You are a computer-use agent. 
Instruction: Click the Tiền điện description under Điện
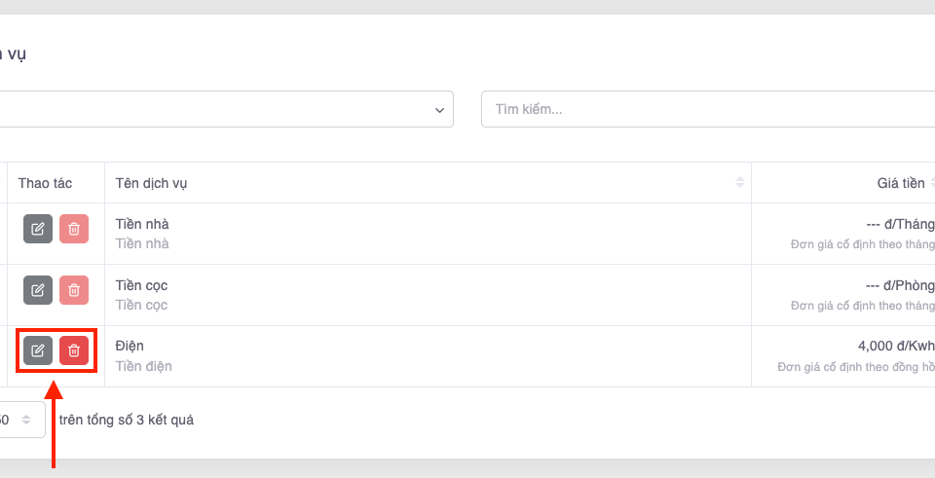[x=144, y=366]
